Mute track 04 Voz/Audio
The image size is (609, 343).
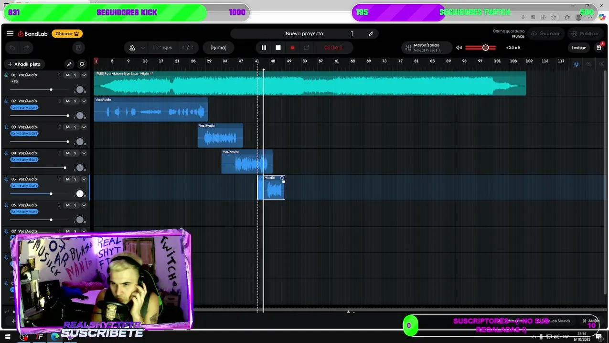pyautogui.click(x=67, y=153)
